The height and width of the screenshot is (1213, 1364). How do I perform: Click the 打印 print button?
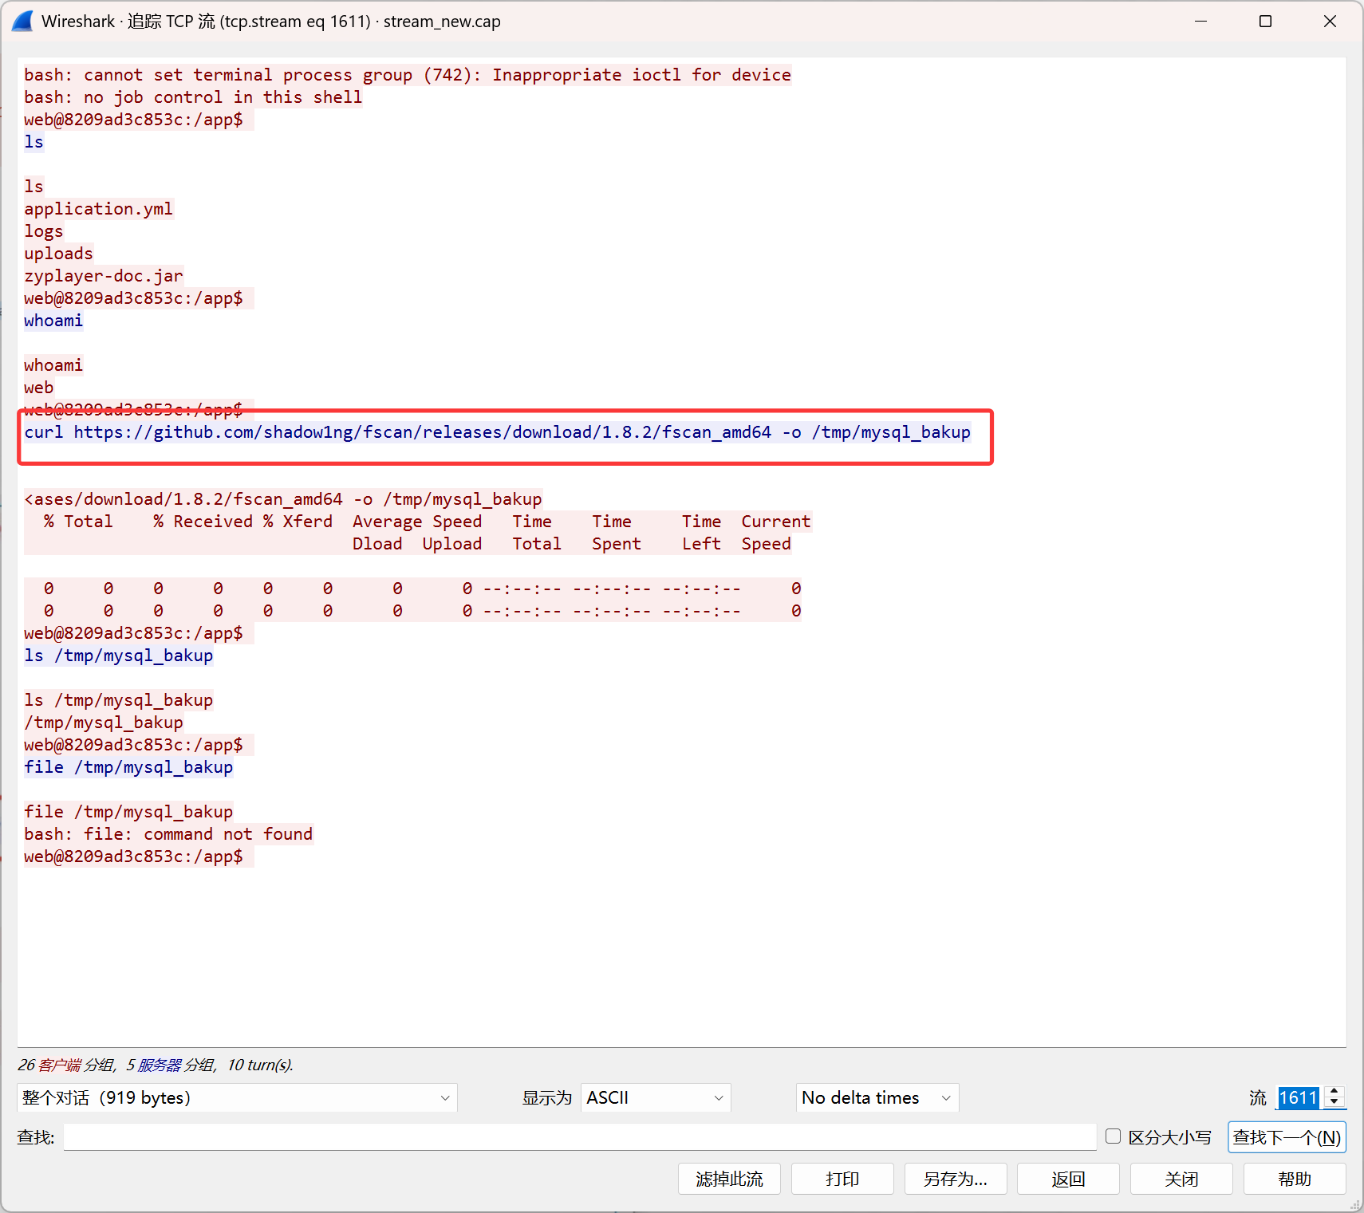[842, 1179]
